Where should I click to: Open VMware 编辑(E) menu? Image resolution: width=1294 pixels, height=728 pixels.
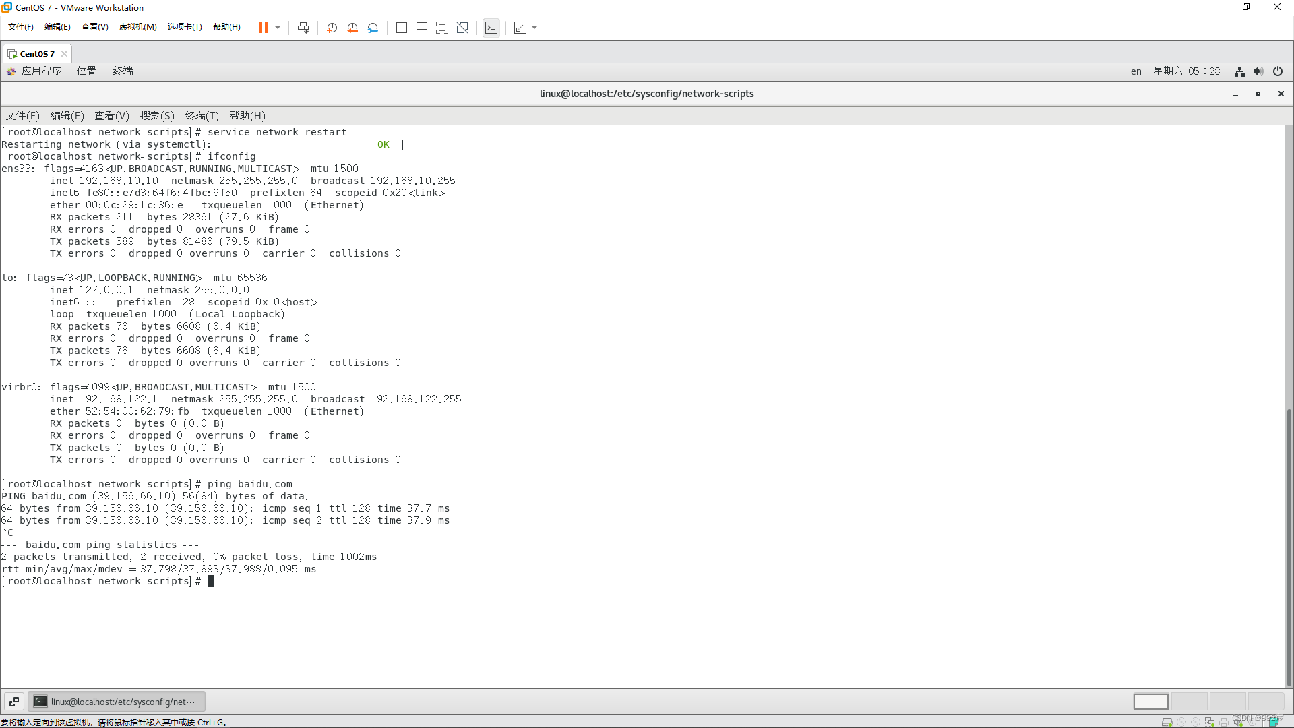point(57,27)
